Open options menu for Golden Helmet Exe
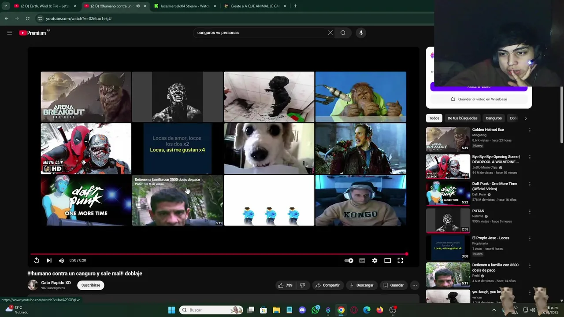The width and height of the screenshot is (564, 317). tap(530, 130)
